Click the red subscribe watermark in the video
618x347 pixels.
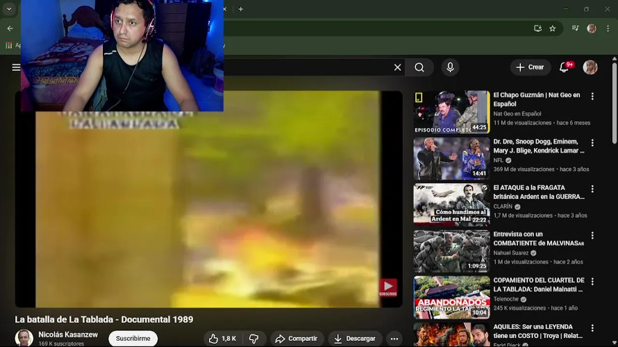point(388,288)
